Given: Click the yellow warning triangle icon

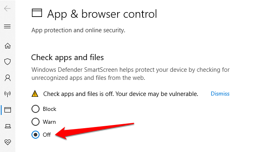Looking at the screenshot, I should (35, 94).
